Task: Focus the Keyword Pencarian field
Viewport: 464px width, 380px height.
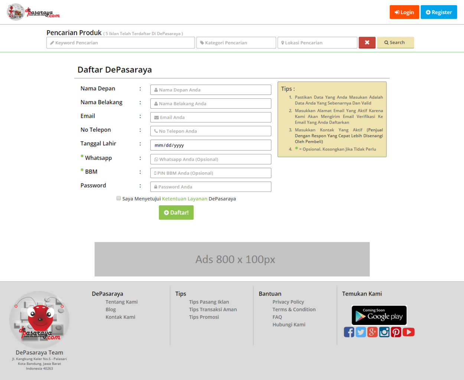Action: click(x=121, y=43)
